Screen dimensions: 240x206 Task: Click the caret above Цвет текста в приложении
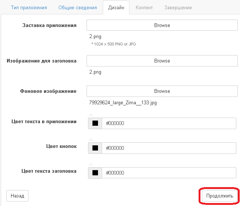click(91, 115)
